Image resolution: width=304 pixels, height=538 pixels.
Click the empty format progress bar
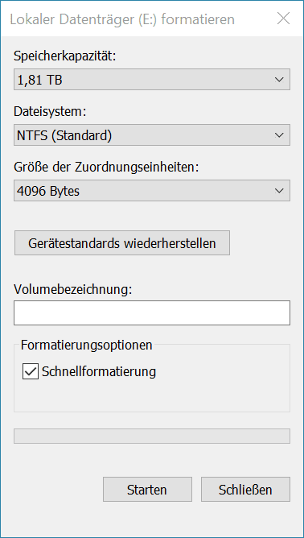[152, 436]
